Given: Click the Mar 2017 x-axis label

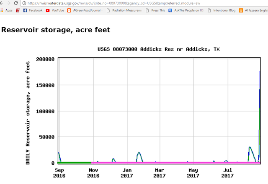Looking at the screenshot, I should pos(159,173).
